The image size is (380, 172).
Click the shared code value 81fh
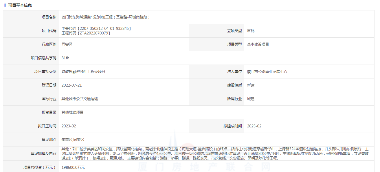tap(65, 58)
